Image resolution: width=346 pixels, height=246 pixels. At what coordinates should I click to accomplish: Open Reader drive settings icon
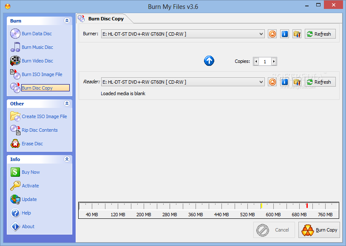297,82
